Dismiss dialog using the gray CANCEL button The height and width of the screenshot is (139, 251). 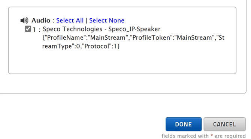[x=224, y=124]
